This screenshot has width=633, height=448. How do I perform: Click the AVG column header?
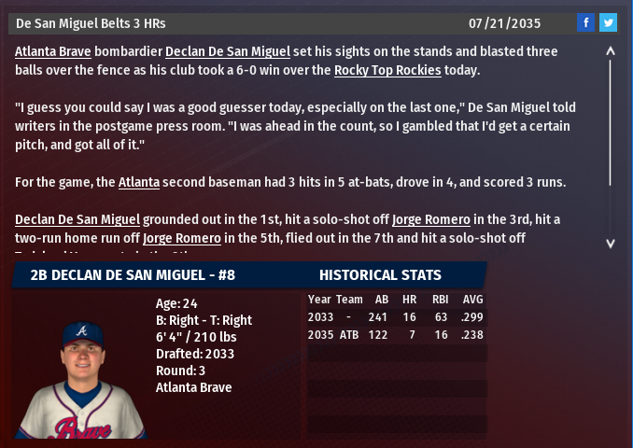click(472, 300)
